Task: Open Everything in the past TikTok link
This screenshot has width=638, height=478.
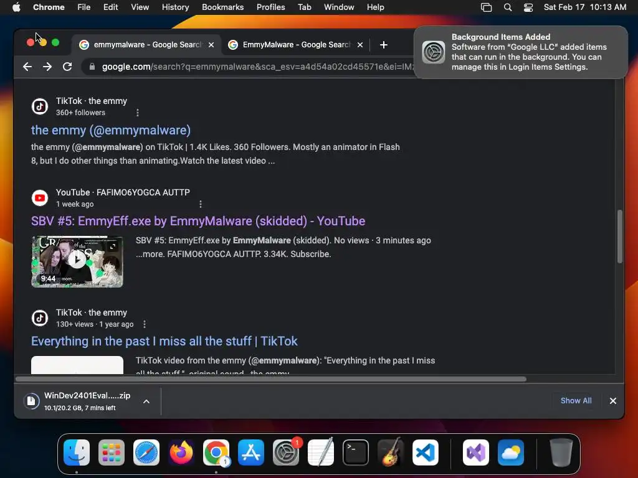Action: coord(164,341)
